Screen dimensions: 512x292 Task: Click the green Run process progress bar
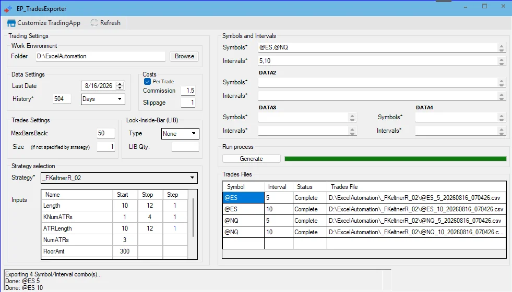pos(396,159)
